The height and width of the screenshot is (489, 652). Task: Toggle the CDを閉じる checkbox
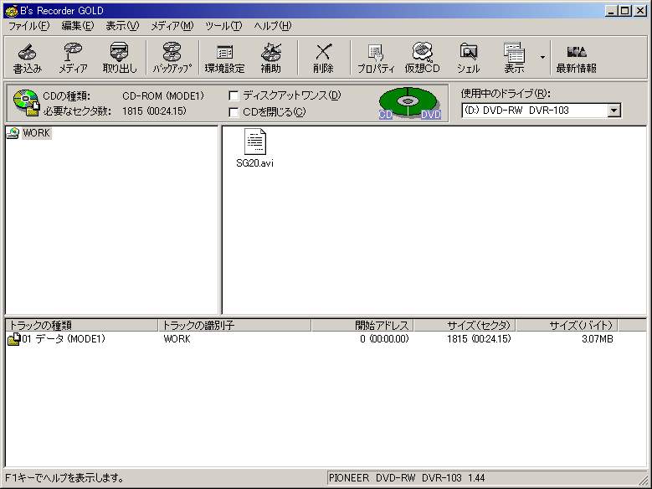234,112
